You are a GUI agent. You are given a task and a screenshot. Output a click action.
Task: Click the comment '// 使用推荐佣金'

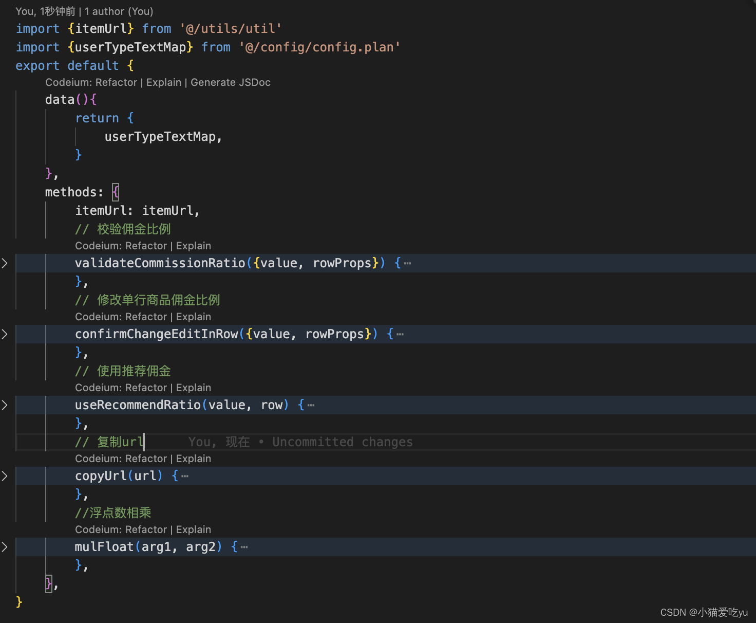coord(123,371)
